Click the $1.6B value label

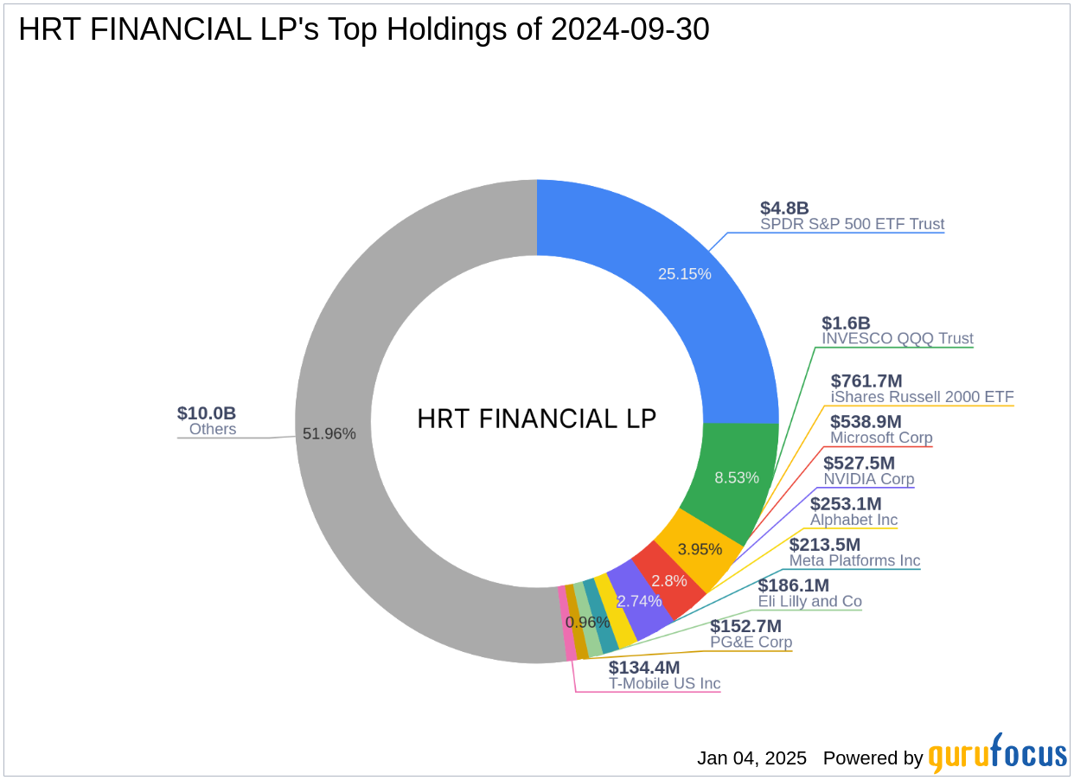coord(846,323)
